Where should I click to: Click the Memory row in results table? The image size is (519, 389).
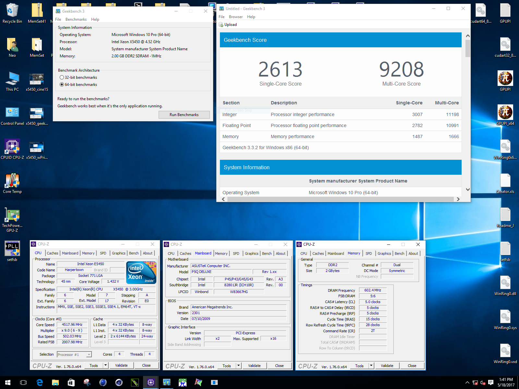341,136
